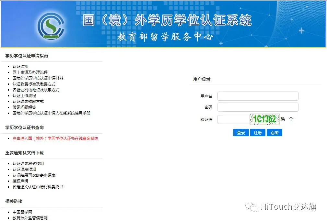
Task: Open 国境外学历学位认证申请材料 link
Action: pyautogui.click(x=38, y=78)
